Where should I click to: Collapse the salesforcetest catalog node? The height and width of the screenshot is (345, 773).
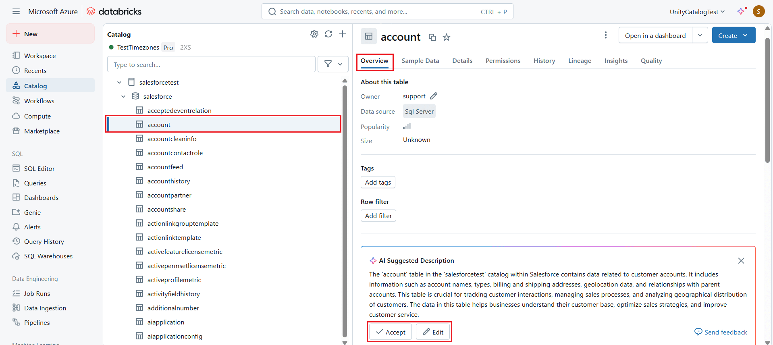(x=119, y=83)
